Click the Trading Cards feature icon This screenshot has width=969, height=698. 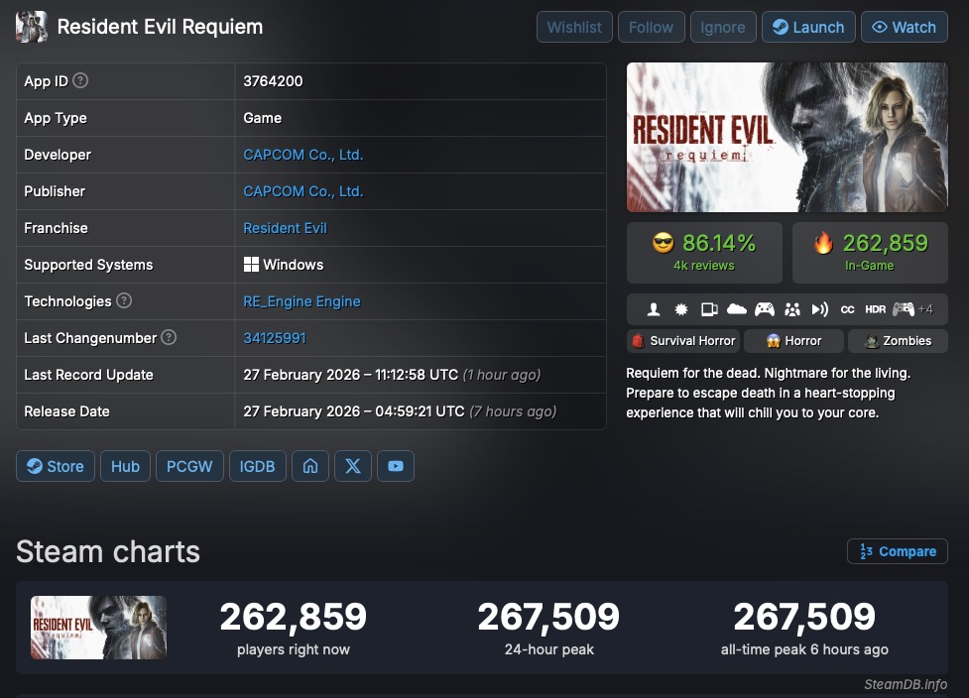tap(708, 308)
